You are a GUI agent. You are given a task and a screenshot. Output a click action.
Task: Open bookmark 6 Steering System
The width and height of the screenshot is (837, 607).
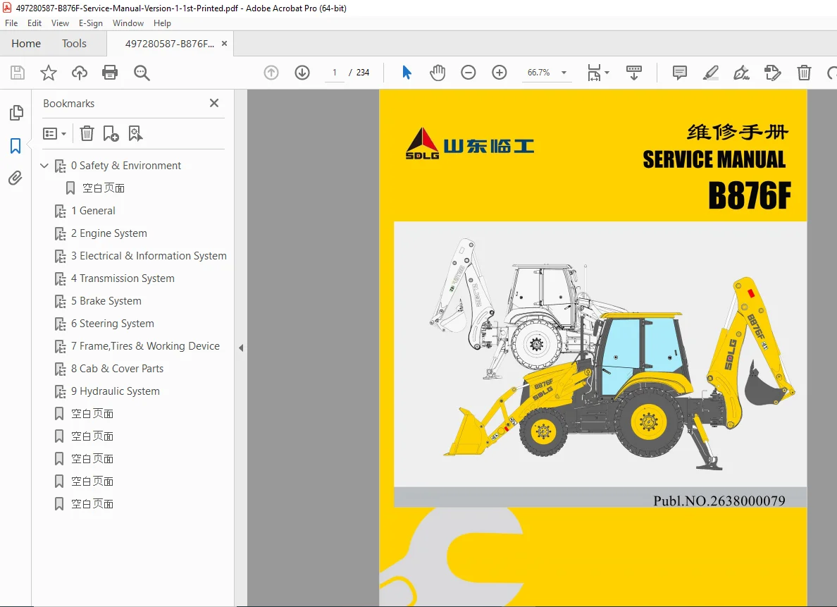pos(113,324)
